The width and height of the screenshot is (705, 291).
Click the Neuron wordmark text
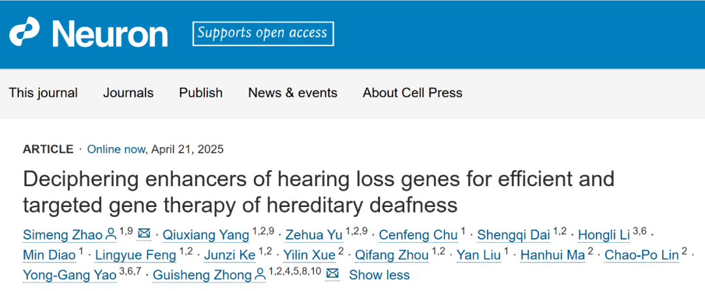110,33
